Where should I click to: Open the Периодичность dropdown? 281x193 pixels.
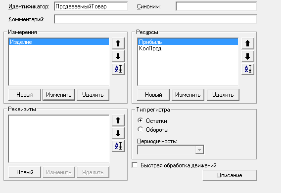[x=199, y=150]
